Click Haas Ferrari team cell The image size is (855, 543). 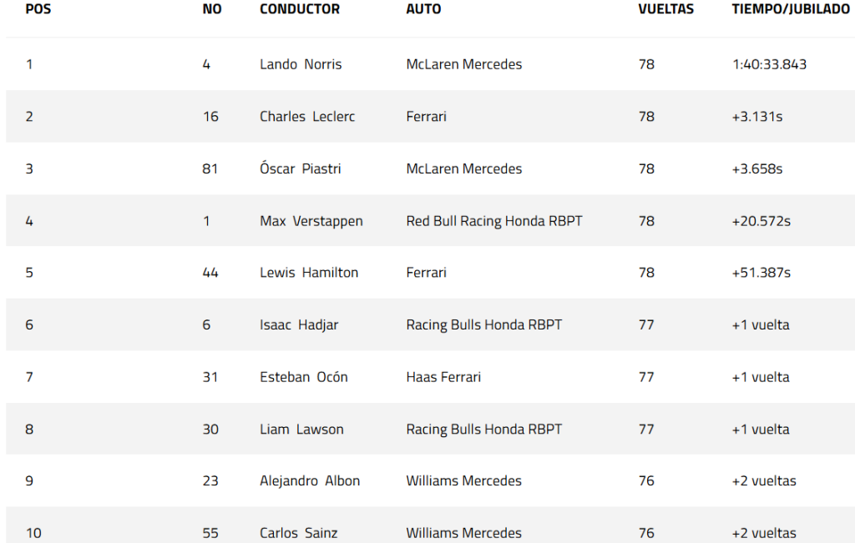coord(443,377)
